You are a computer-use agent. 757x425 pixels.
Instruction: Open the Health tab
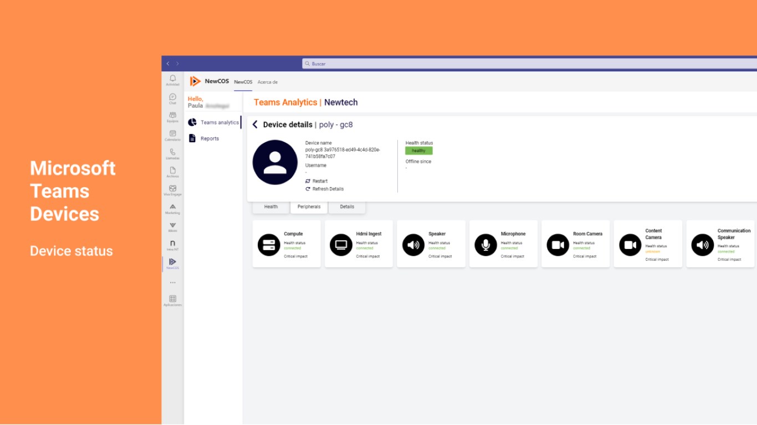(x=271, y=207)
